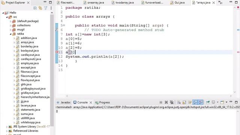Toggle Scroll Lock in Console
The image size is (240, 135).
(x=184, y=102)
